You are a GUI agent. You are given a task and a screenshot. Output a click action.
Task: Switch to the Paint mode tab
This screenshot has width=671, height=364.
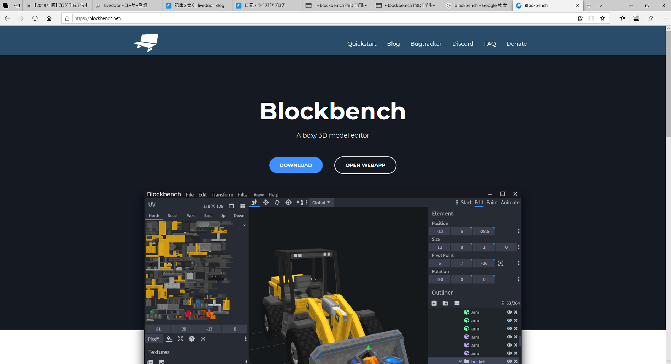point(492,203)
